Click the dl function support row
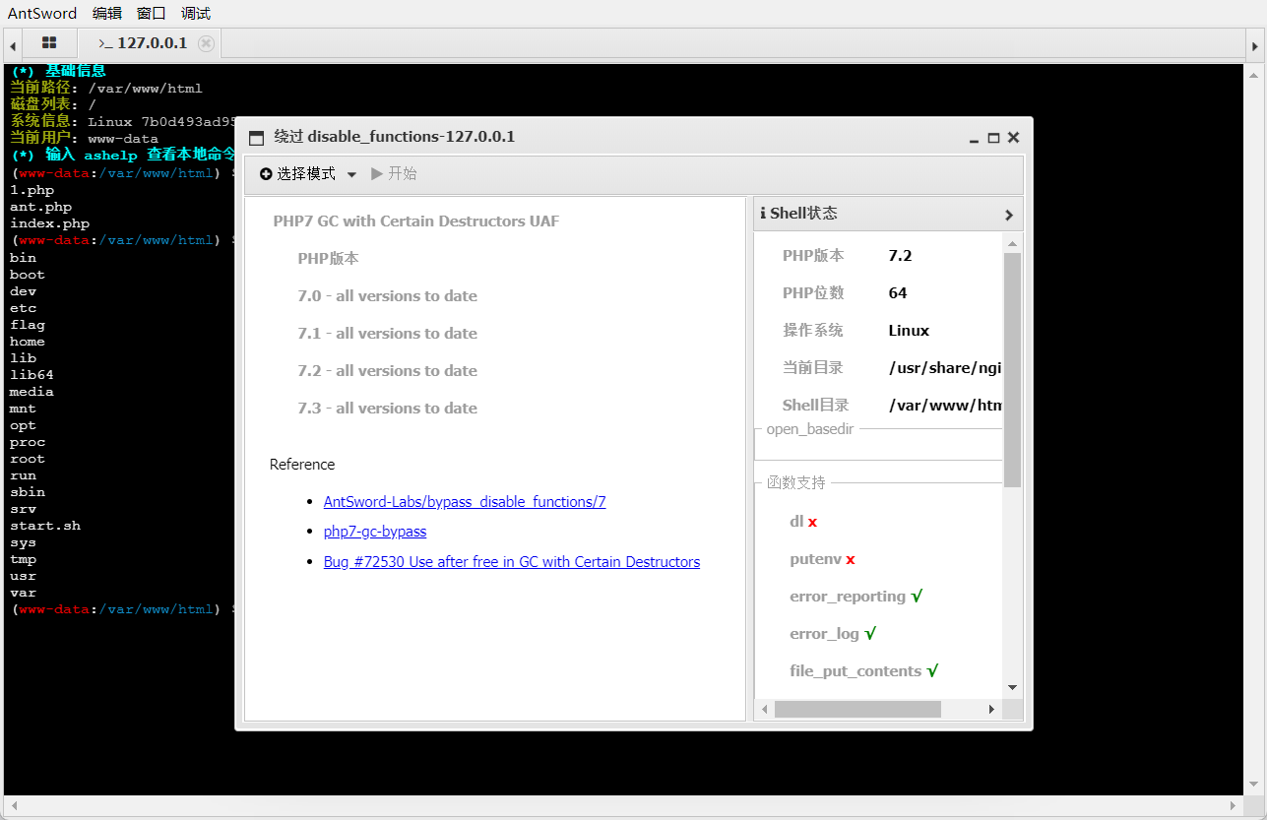Screen dimensions: 1267x820 coord(803,522)
